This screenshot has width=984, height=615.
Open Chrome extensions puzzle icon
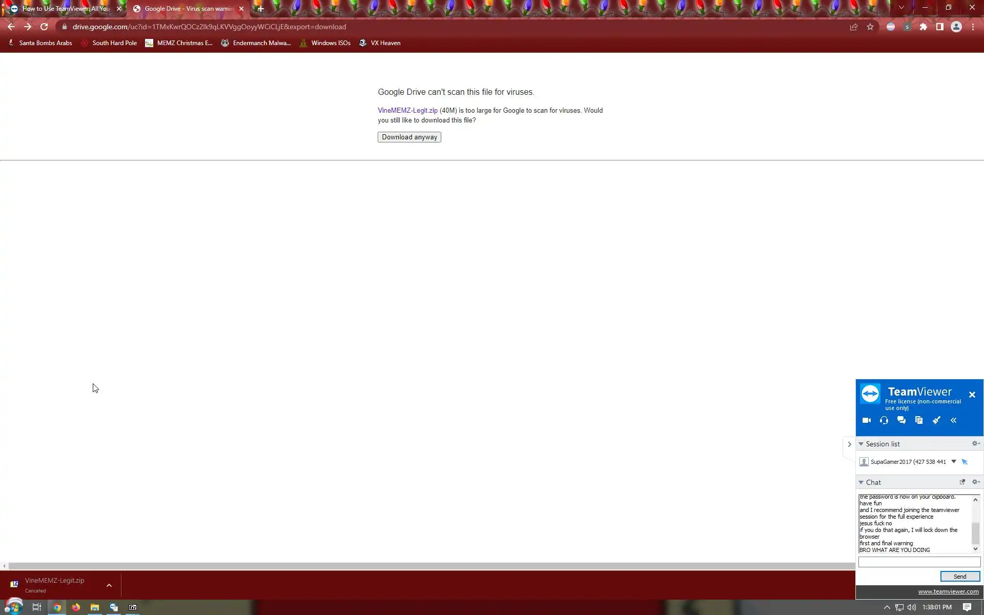pyautogui.click(x=923, y=27)
